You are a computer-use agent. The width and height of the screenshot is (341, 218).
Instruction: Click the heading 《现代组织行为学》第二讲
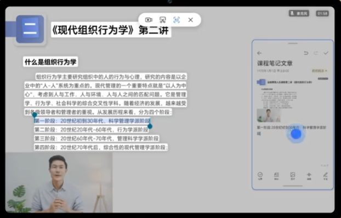pos(111,30)
